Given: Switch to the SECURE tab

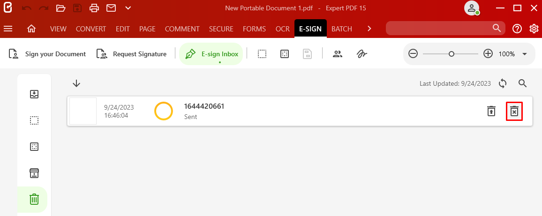Looking at the screenshot, I should (x=221, y=29).
